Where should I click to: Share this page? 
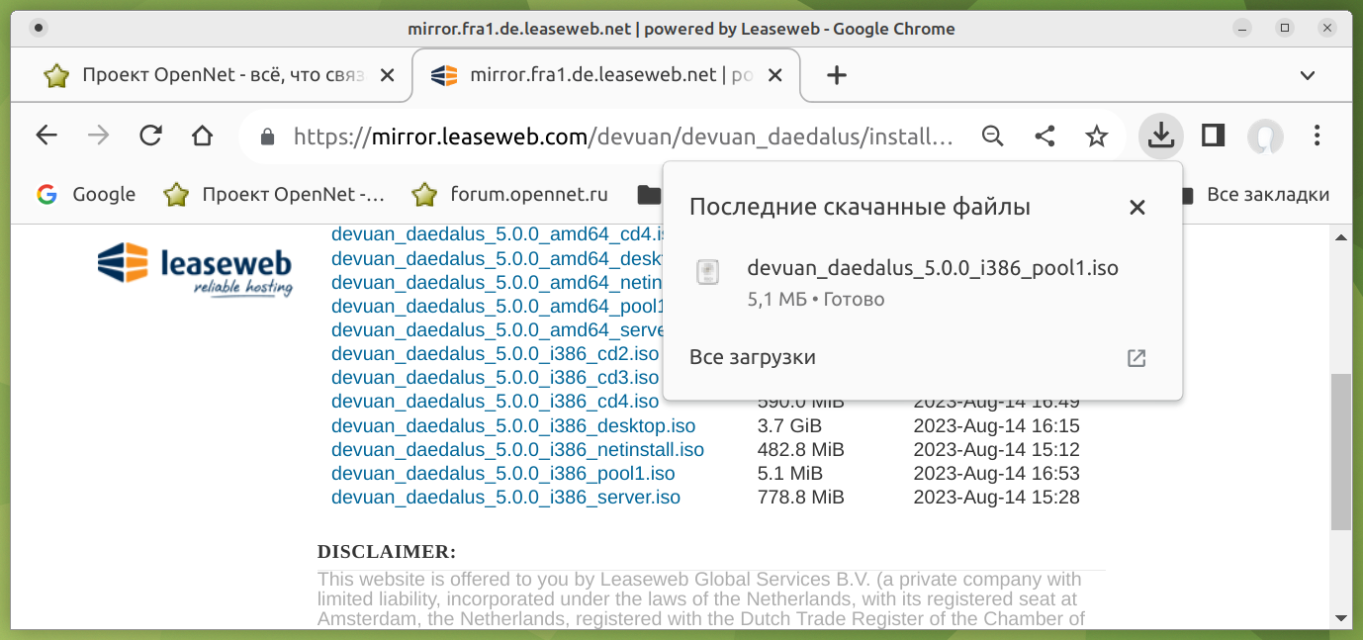click(1045, 136)
